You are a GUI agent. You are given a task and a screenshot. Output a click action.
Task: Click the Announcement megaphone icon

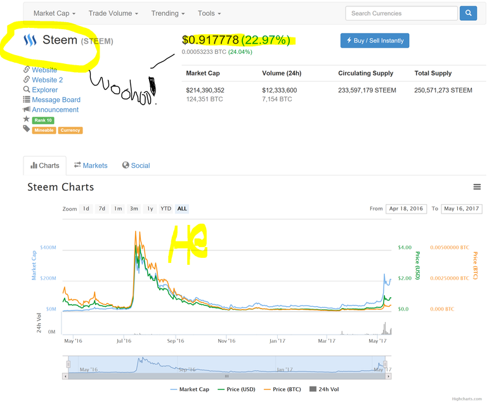[x=27, y=109]
